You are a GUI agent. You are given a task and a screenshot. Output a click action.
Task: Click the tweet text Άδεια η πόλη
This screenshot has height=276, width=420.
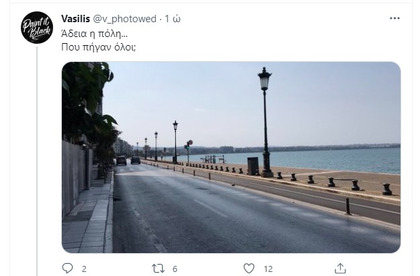pos(89,32)
